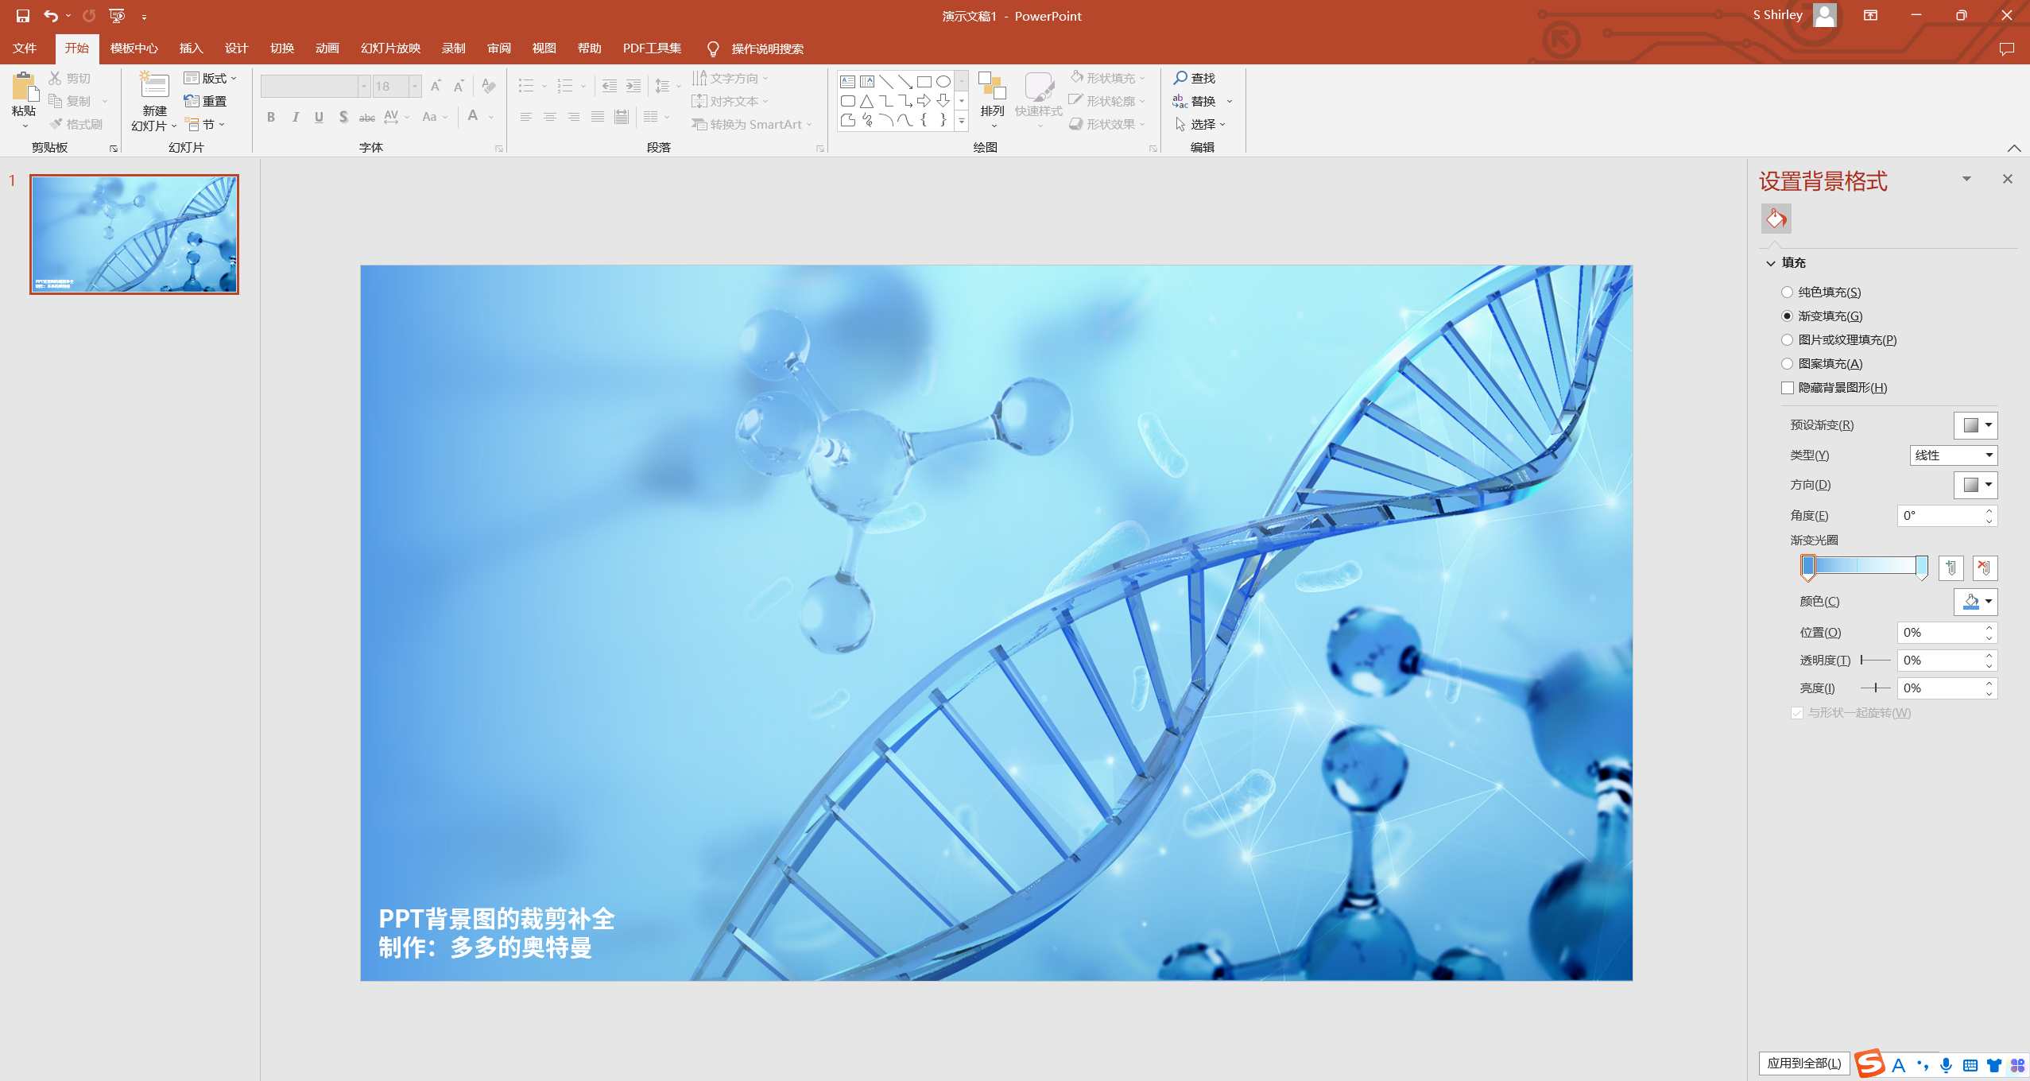Click the Paste clipboard icon
Screen dimensions: 2030x1081
24,87
